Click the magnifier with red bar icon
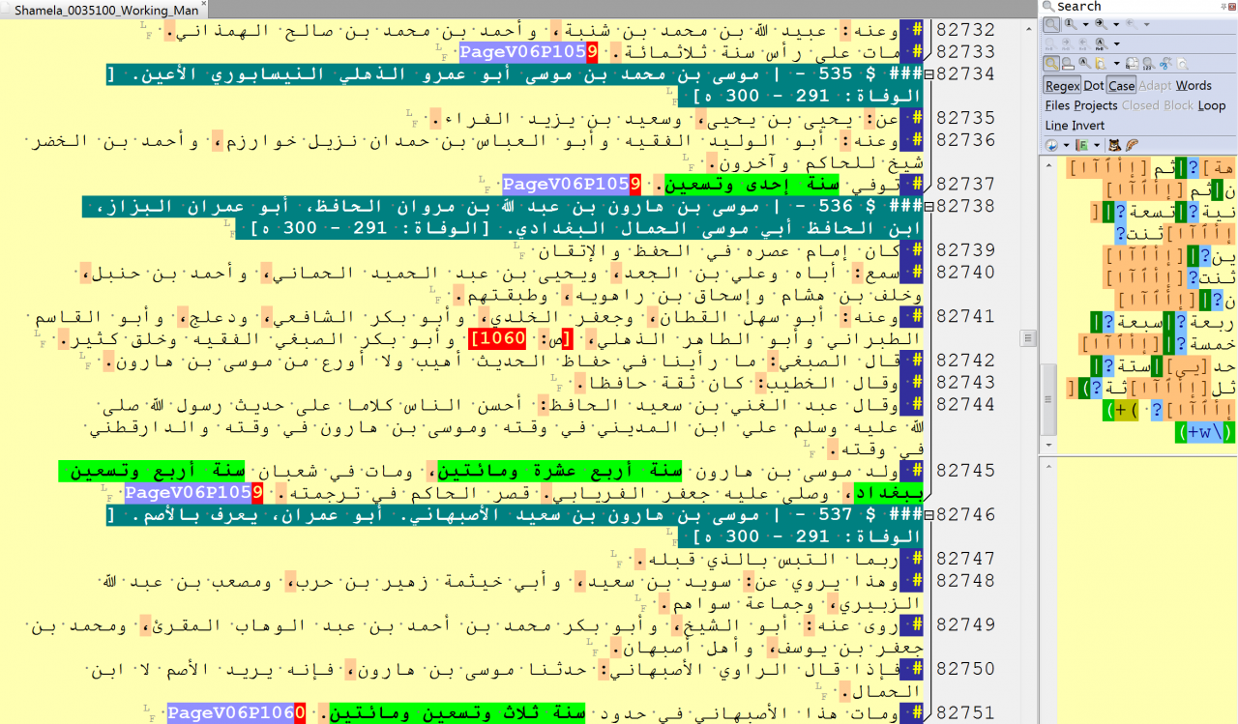 pyautogui.click(x=1068, y=63)
